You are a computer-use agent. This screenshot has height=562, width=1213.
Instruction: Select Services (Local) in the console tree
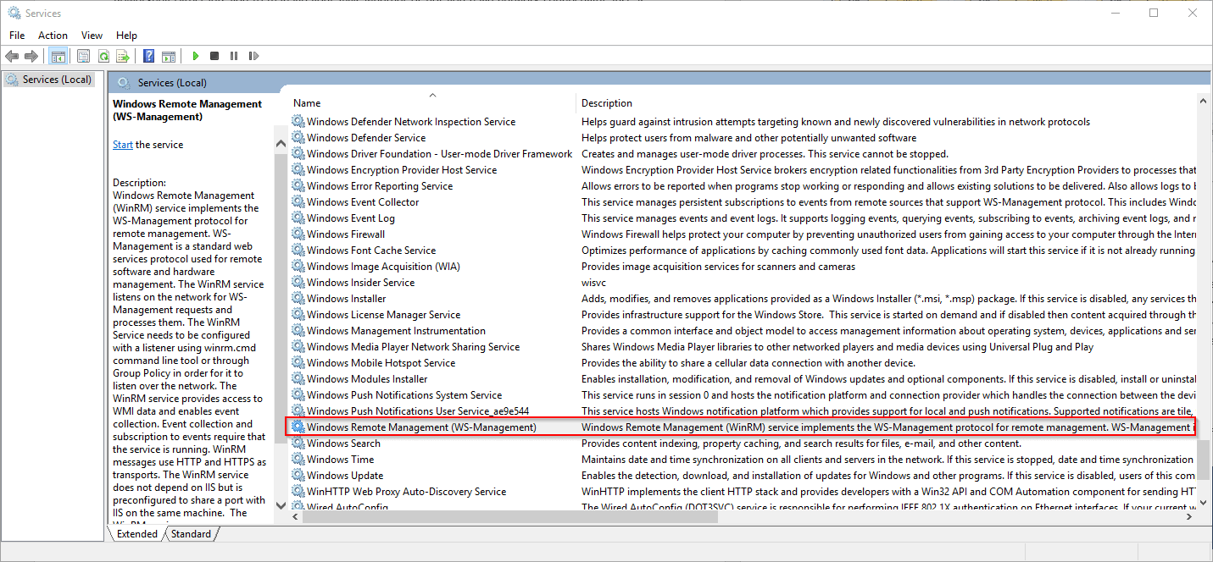coord(56,80)
